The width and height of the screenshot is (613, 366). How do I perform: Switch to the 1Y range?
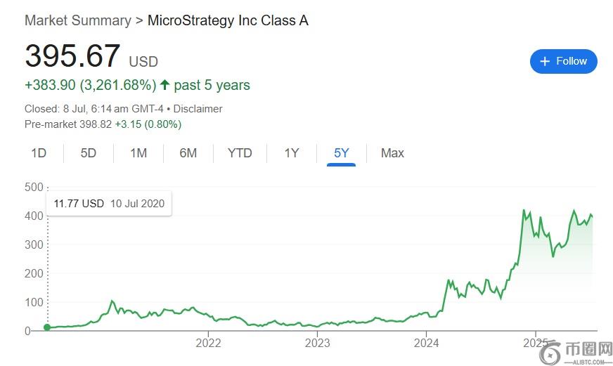coord(292,153)
